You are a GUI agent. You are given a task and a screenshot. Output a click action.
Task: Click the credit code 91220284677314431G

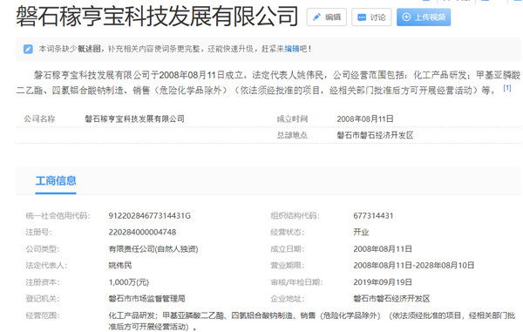click(x=149, y=216)
